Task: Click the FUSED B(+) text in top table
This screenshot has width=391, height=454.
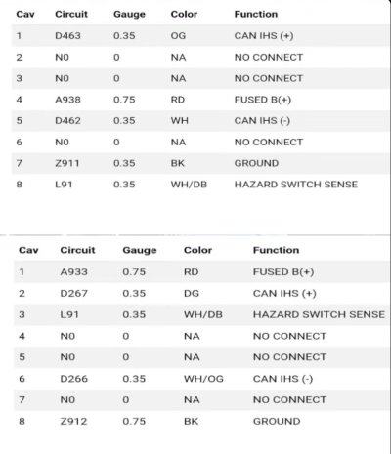Action: pyautogui.click(x=263, y=100)
